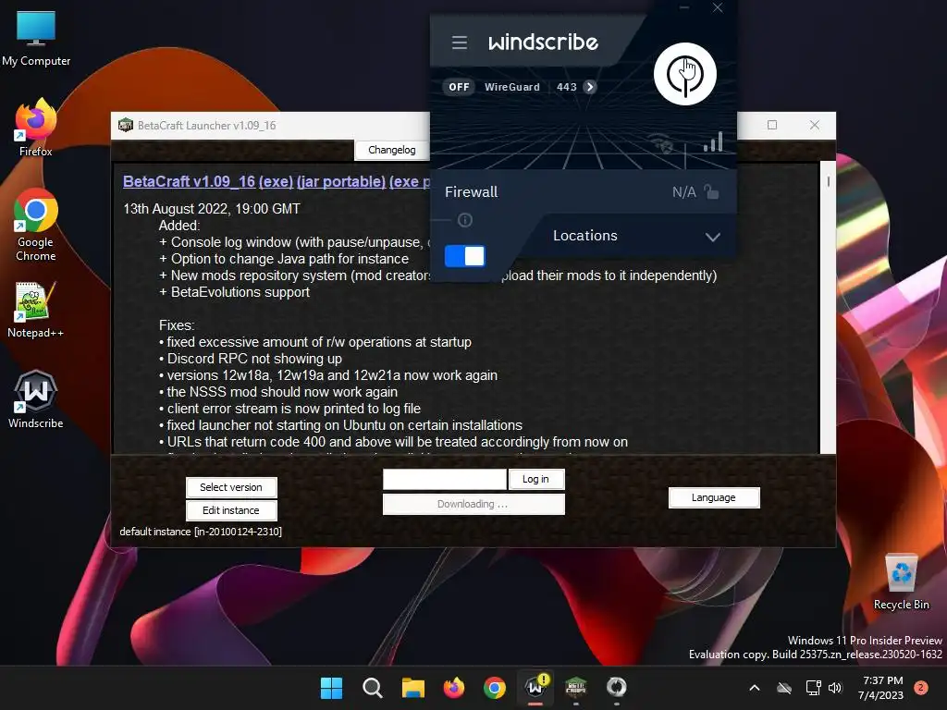Maximize the BetaCraft Launcher window

tap(772, 125)
